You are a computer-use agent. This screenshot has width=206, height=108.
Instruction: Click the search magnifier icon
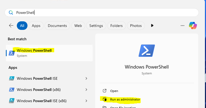pyautogui.click(x=11, y=13)
